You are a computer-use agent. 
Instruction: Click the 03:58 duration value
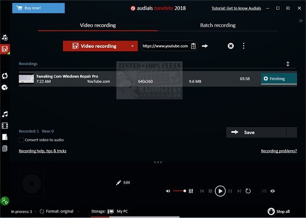point(245,79)
